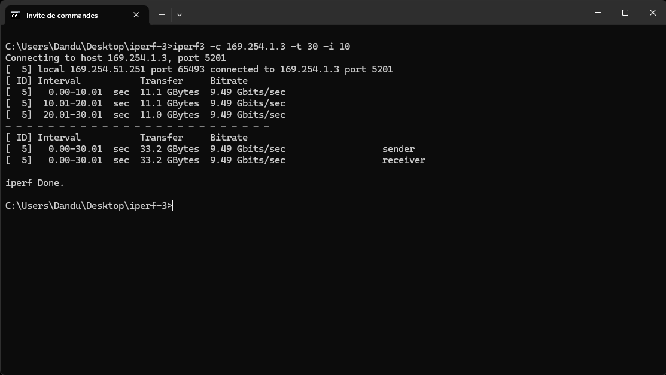Viewport: 666px width, 375px height.
Task: Click the 0.00-10.01 sec interval row
Action: pyautogui.click(x=145, y=92)
